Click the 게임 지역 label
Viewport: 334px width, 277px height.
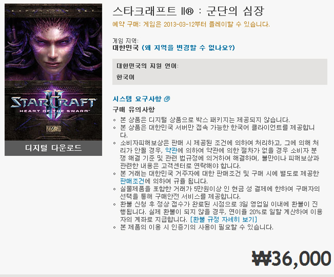(x=126, y=40)
